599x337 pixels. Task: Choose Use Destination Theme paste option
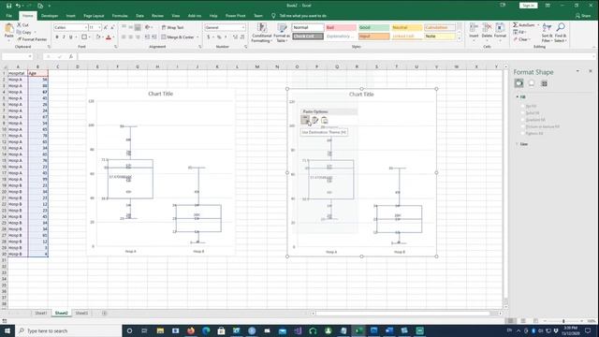pyautogui.click(x=305, y=120)
